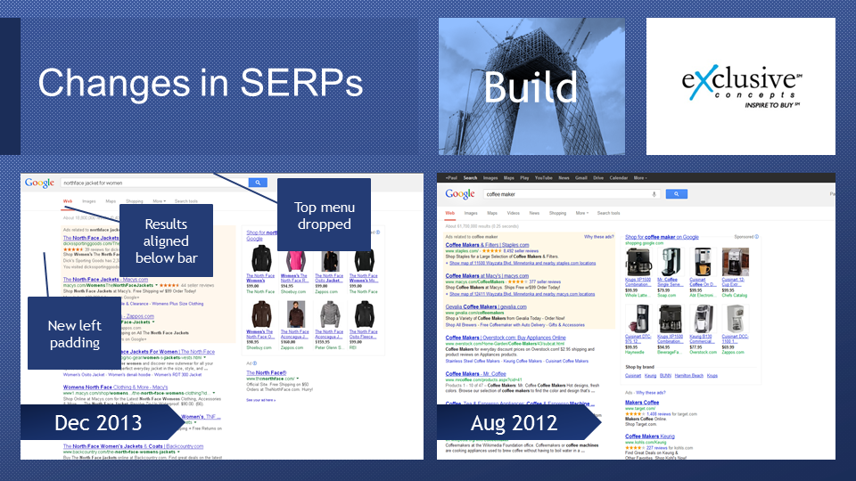
Task: Open Makers Coffee target.com ad
Action: (642, 403)
